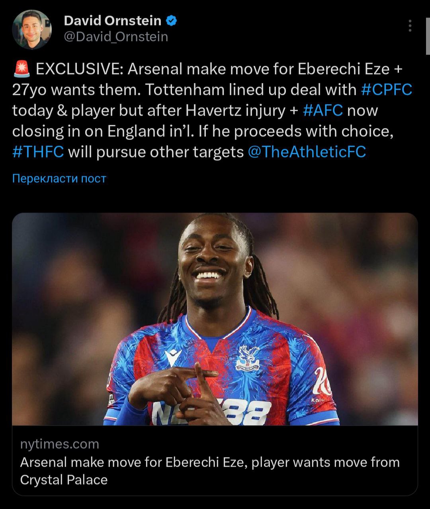
Task: Open the #CPFC hashtag
Action: click(386, 90)
